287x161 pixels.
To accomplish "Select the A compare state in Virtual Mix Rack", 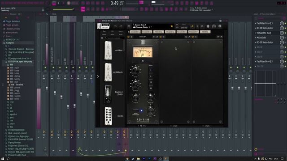I will [192, 26].
